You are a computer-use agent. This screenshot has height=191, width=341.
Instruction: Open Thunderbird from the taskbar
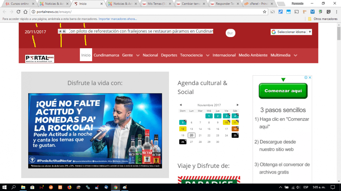tap(106, 187)
